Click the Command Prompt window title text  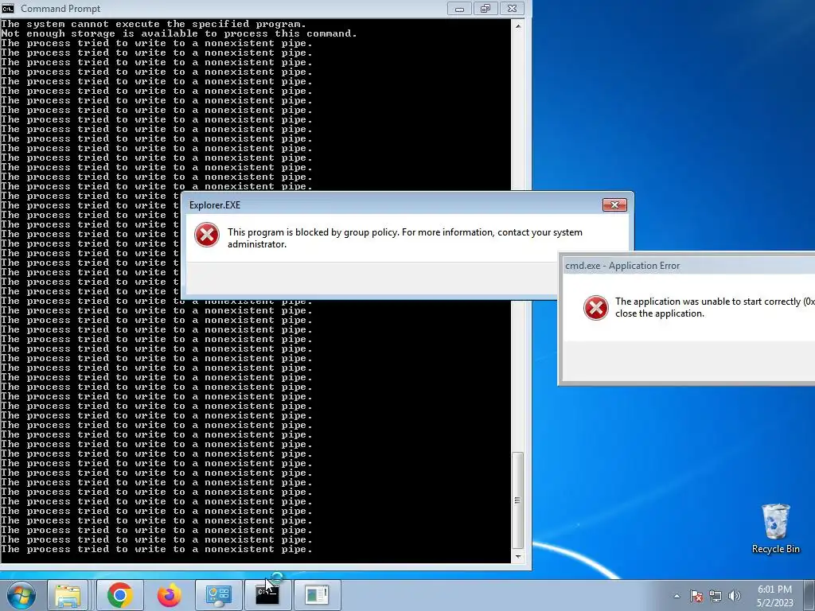click(60, 8)
